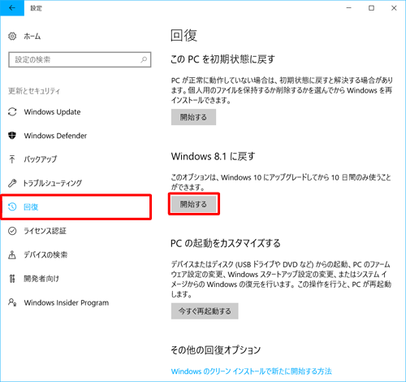
Task: Click the 更新とセキュリティ section label
Action: (x=34, y=91)
